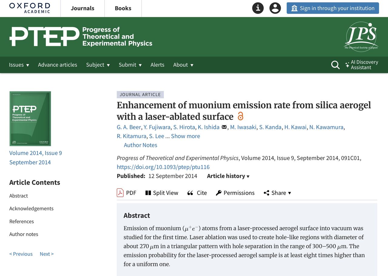
Task: Click the Cite quotation button
Action: (x=197, y=193)
